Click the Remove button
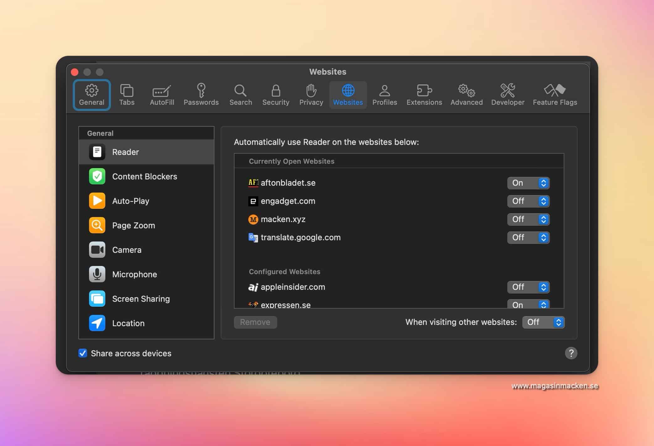This screenshot has height=446, width=654. click(255, 322)
